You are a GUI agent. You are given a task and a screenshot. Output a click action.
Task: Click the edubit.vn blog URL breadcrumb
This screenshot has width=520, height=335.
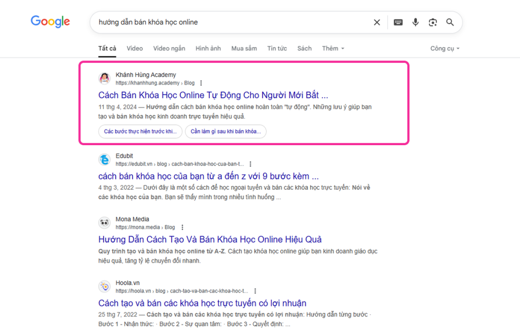pos(179,164)
